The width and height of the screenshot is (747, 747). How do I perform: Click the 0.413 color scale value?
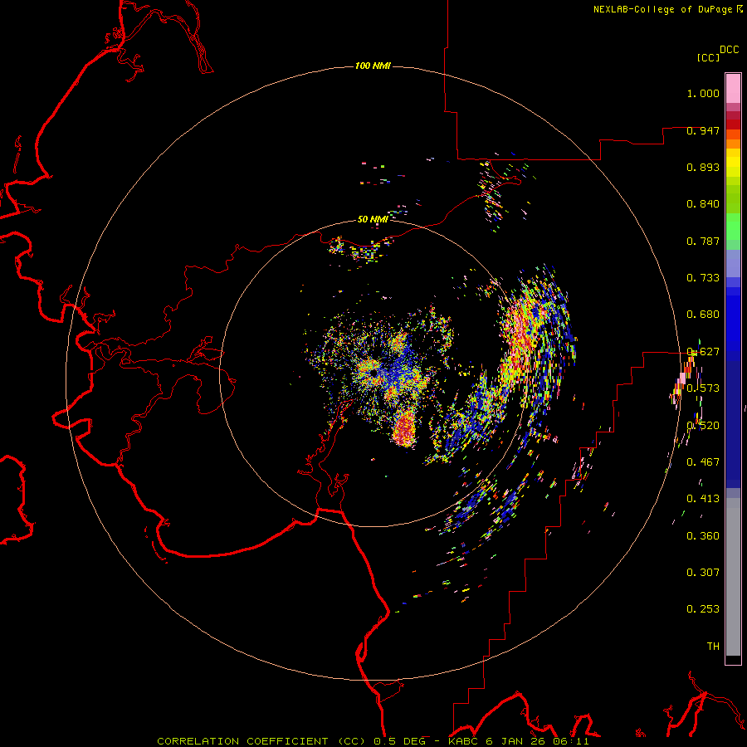(x=703, y=499)
